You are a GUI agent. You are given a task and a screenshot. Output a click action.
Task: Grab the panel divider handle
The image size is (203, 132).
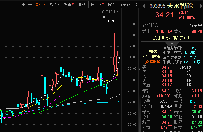139,69
